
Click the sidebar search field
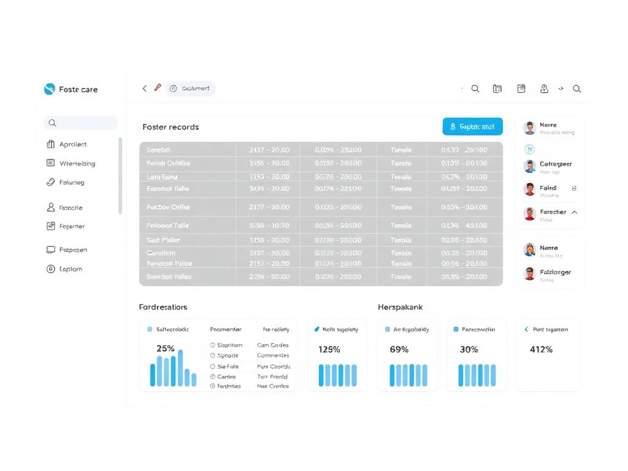tap(81, 123)
